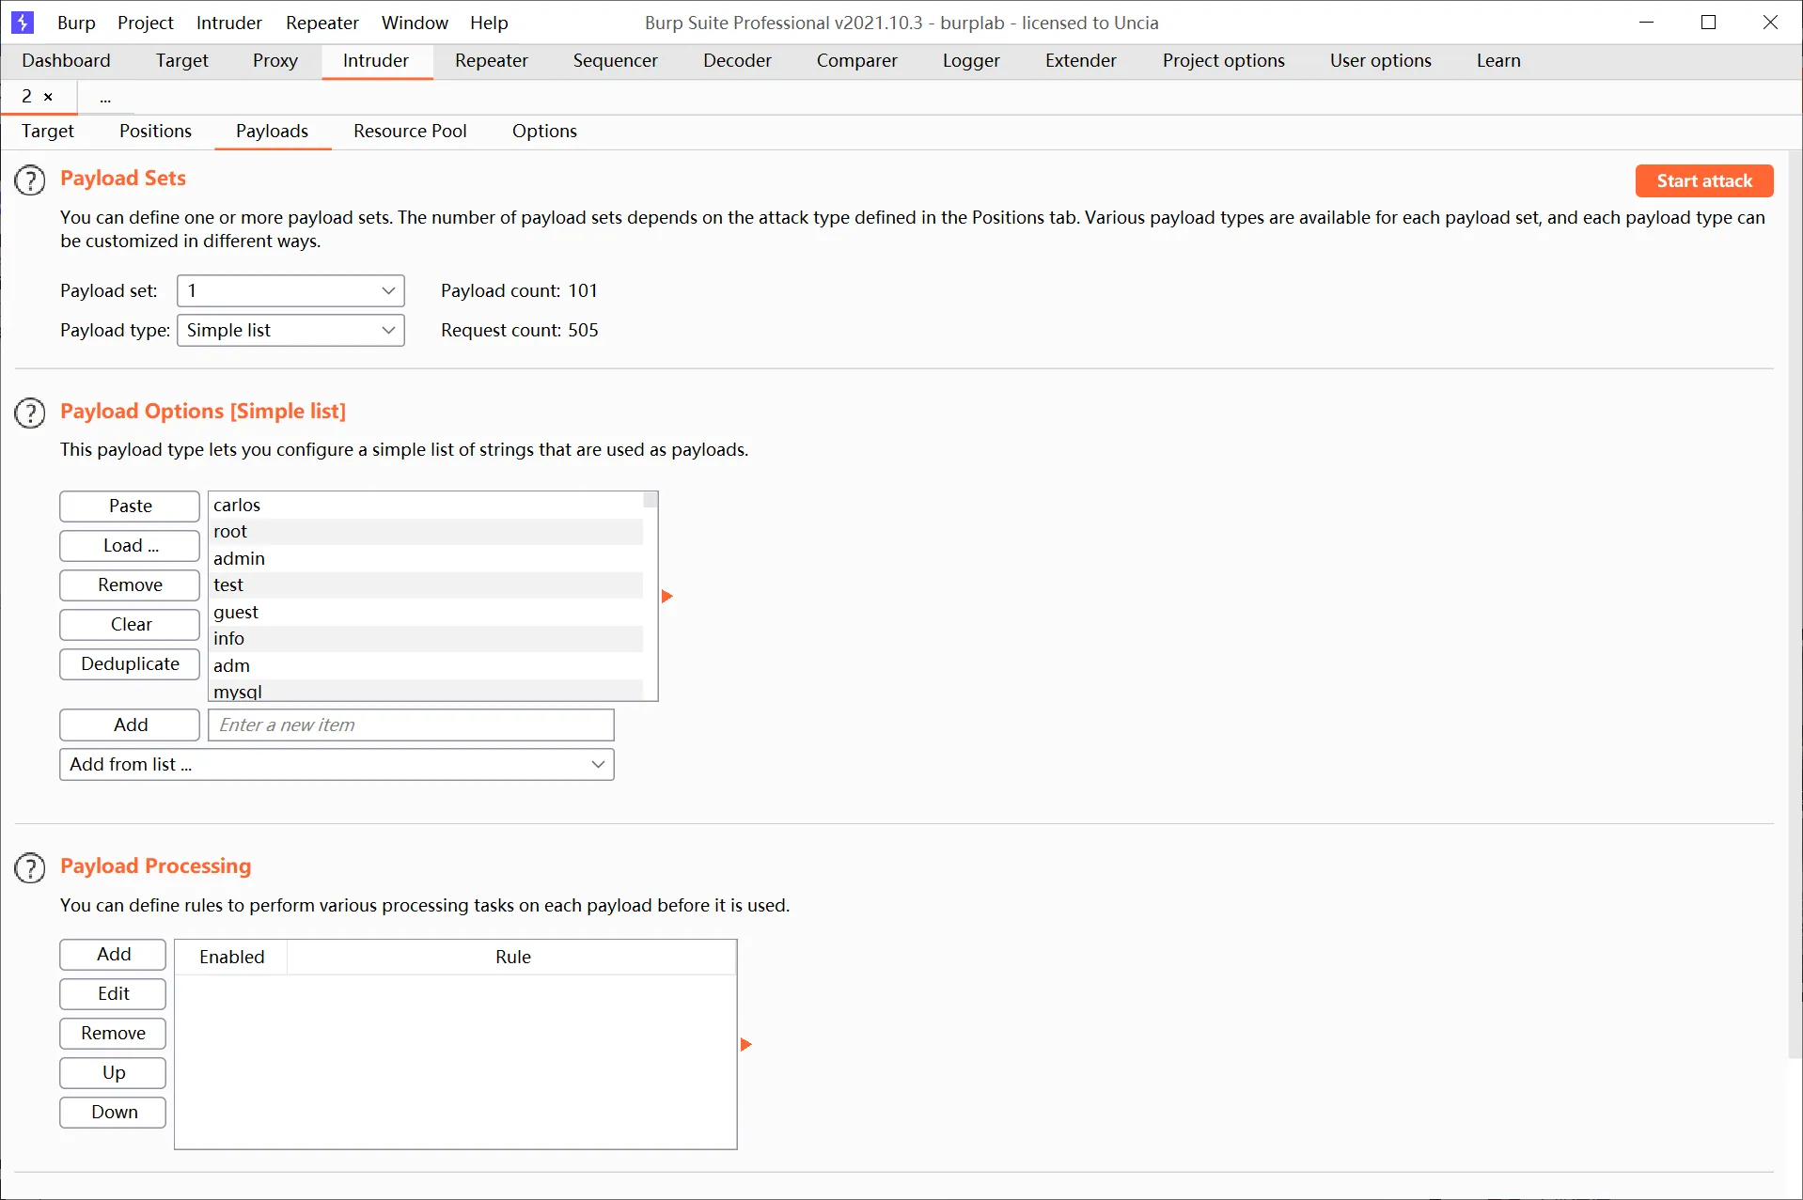Select the root payload entry
Image resolution: width=1803 pixels, height=1200 pixels.
pyautogui.click(x=426, y=531)
